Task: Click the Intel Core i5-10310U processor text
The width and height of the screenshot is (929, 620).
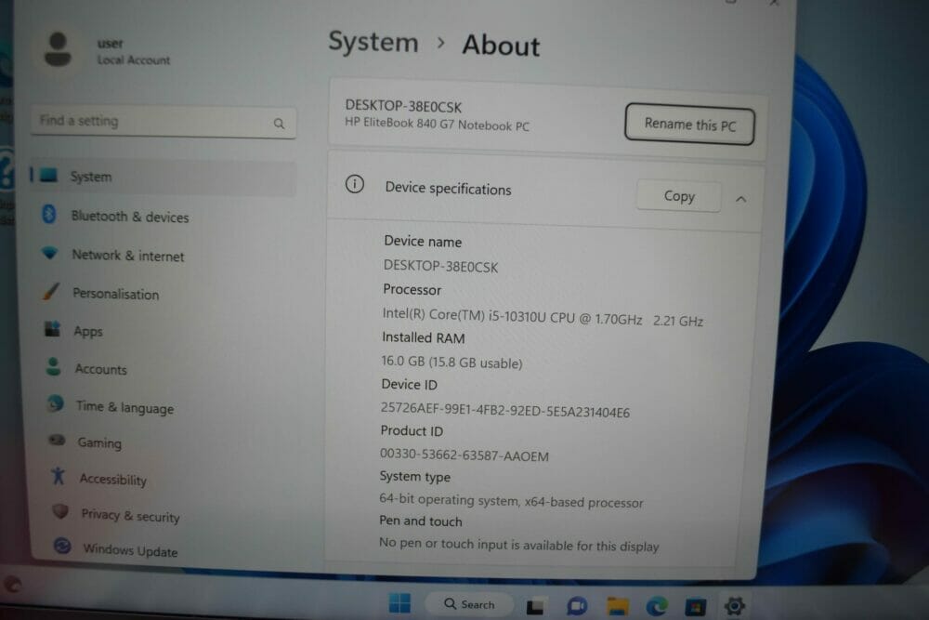Action: coord(543,317)
